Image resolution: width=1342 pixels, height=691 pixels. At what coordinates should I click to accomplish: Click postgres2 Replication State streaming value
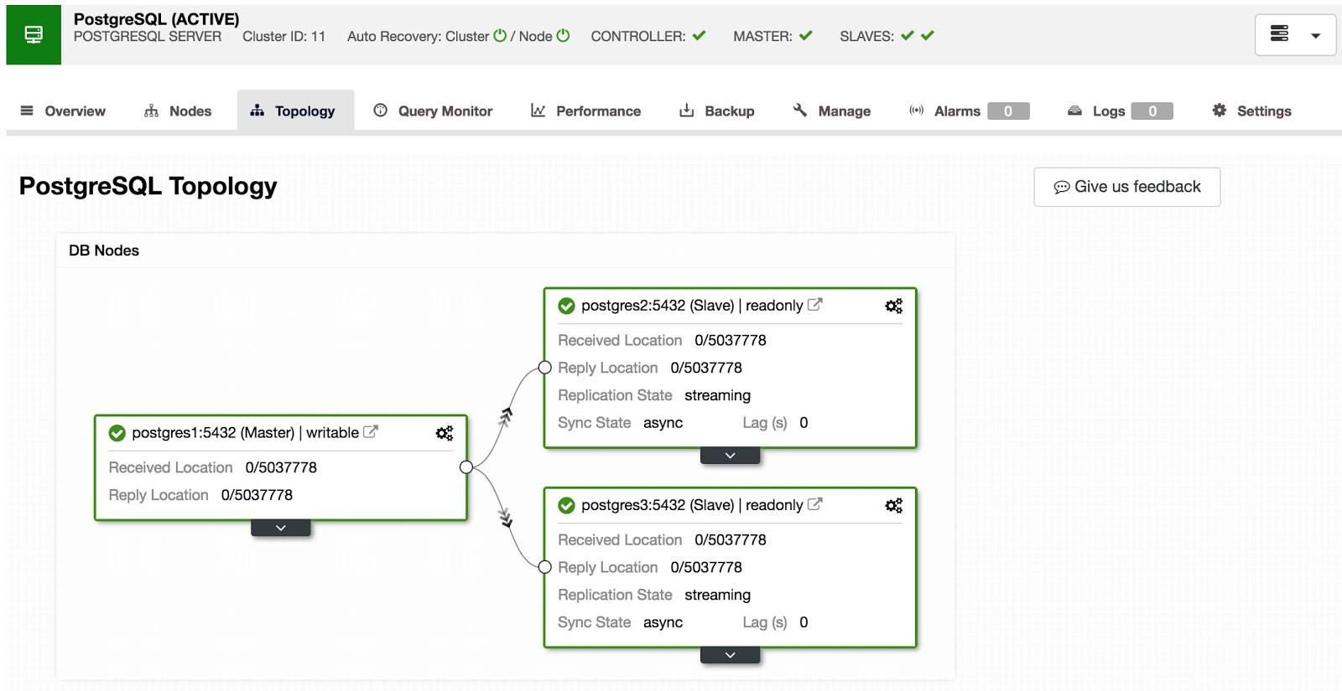[717, 395]
